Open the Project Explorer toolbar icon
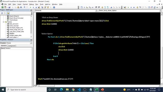This screenshot has height=92, width=163. pos(42,7)
